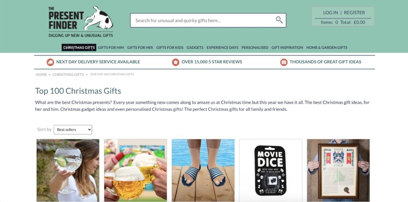Click the gift box icon
Viewport: 408px width, 202px height.
284,62
